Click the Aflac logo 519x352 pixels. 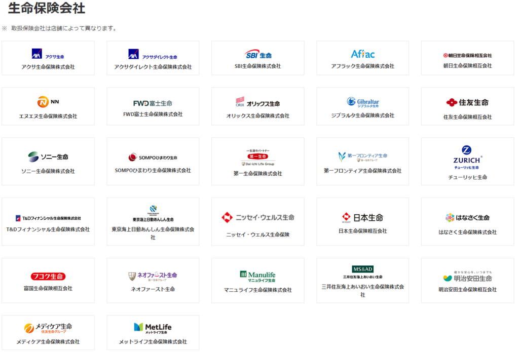coord(363,54)
